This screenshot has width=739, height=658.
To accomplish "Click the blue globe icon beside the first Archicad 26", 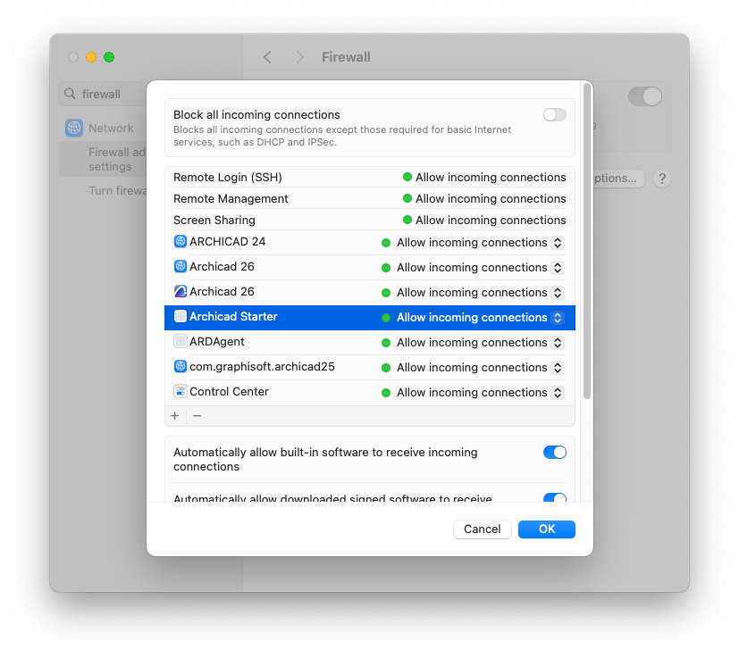I will [x=180, y=267].
